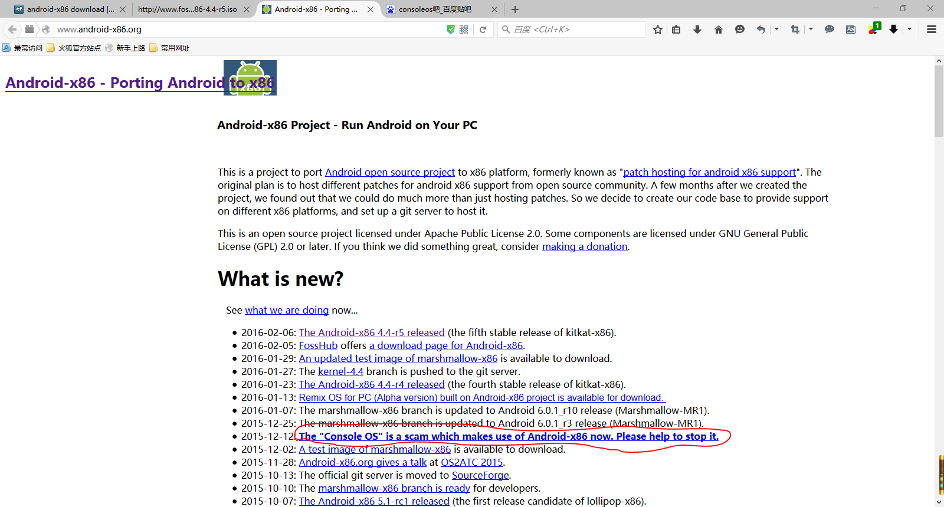The image size is (944, 507).
Task: Open A test image of marshmallow-x86 link
Action: pos(375,449)
